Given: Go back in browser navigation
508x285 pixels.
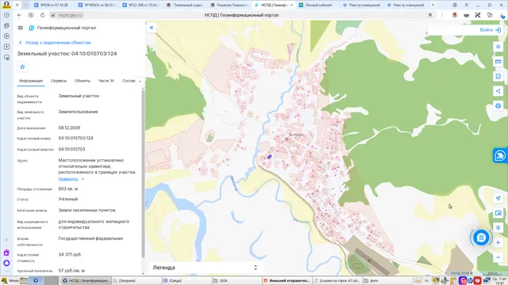Looking at the screenshot, I should click(19, 15).
